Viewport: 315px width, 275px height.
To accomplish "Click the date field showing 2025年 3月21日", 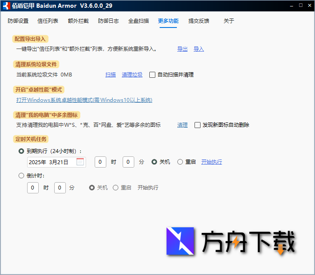I will coord(56,162).
